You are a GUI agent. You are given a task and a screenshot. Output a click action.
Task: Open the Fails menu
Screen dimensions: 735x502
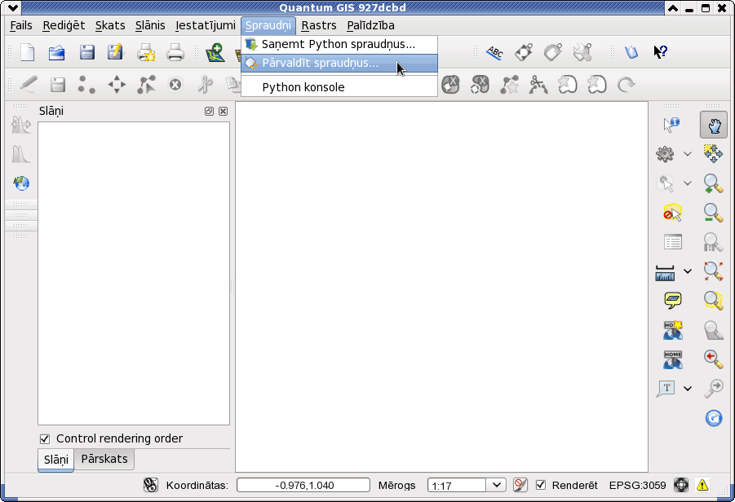(x=21, y=25)
